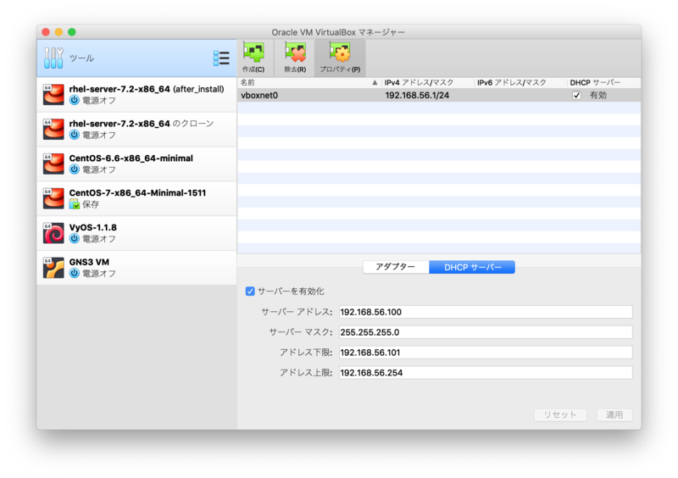This screenshot has width=678, height=478.
Task: Click the DHCP サーバー column header
Action: 603,82
